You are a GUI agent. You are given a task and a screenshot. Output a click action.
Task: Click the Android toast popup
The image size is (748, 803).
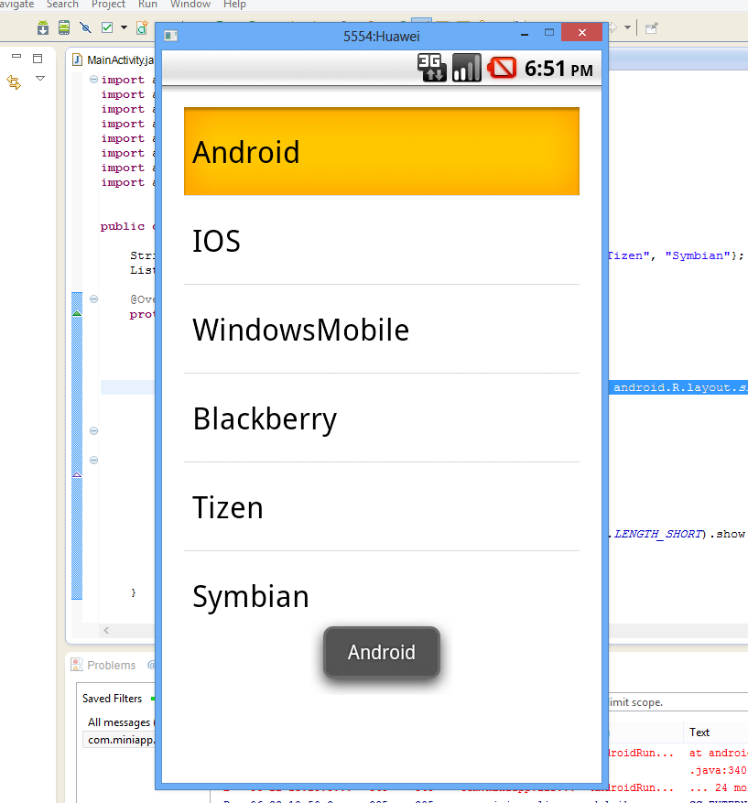[382, 652]
